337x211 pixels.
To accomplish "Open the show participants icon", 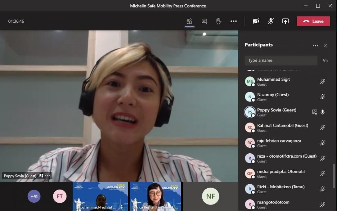I will pyautogui.click(x=189, y=21).
